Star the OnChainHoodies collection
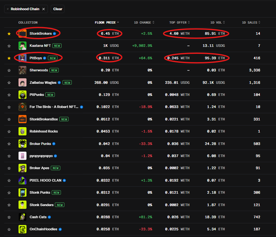 pos(9,229)
